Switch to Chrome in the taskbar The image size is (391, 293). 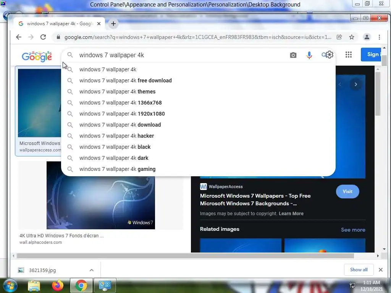[x=81, y=285]
